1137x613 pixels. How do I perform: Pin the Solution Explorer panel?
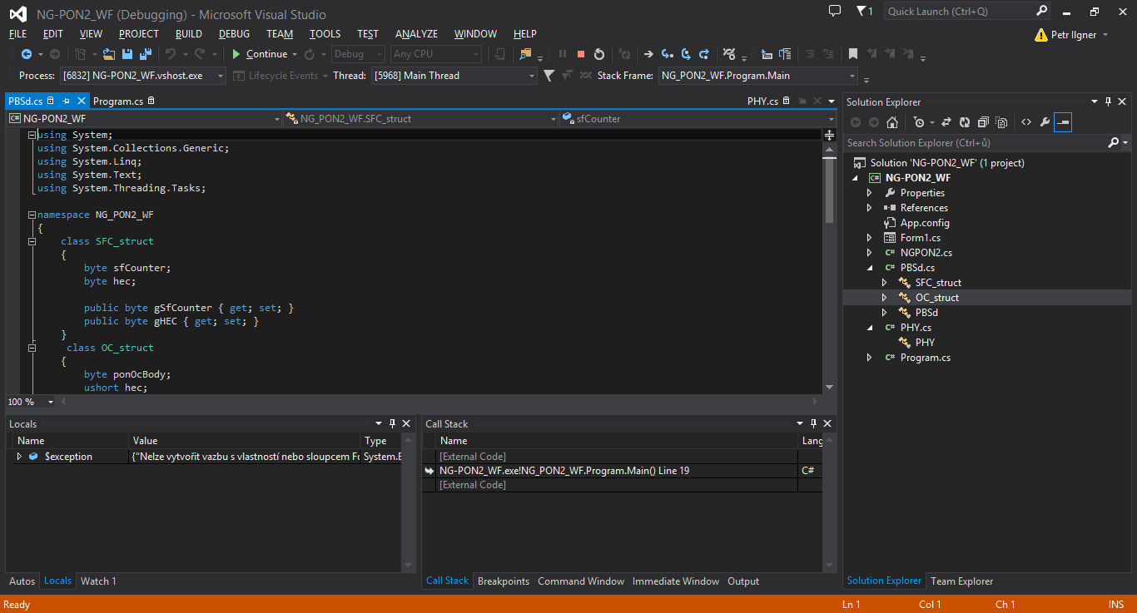(x=1109, y=101)
